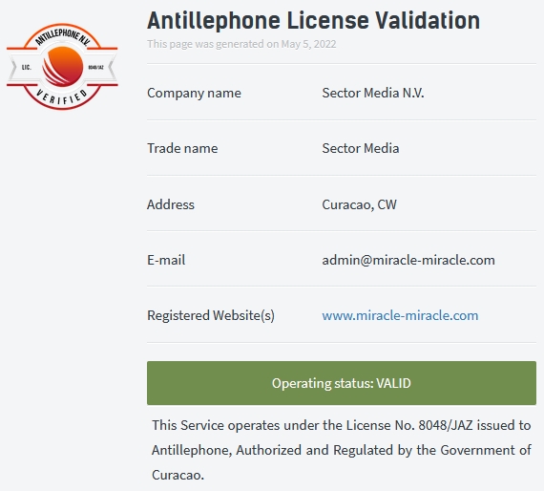Click the Address label

pos(171,204)
